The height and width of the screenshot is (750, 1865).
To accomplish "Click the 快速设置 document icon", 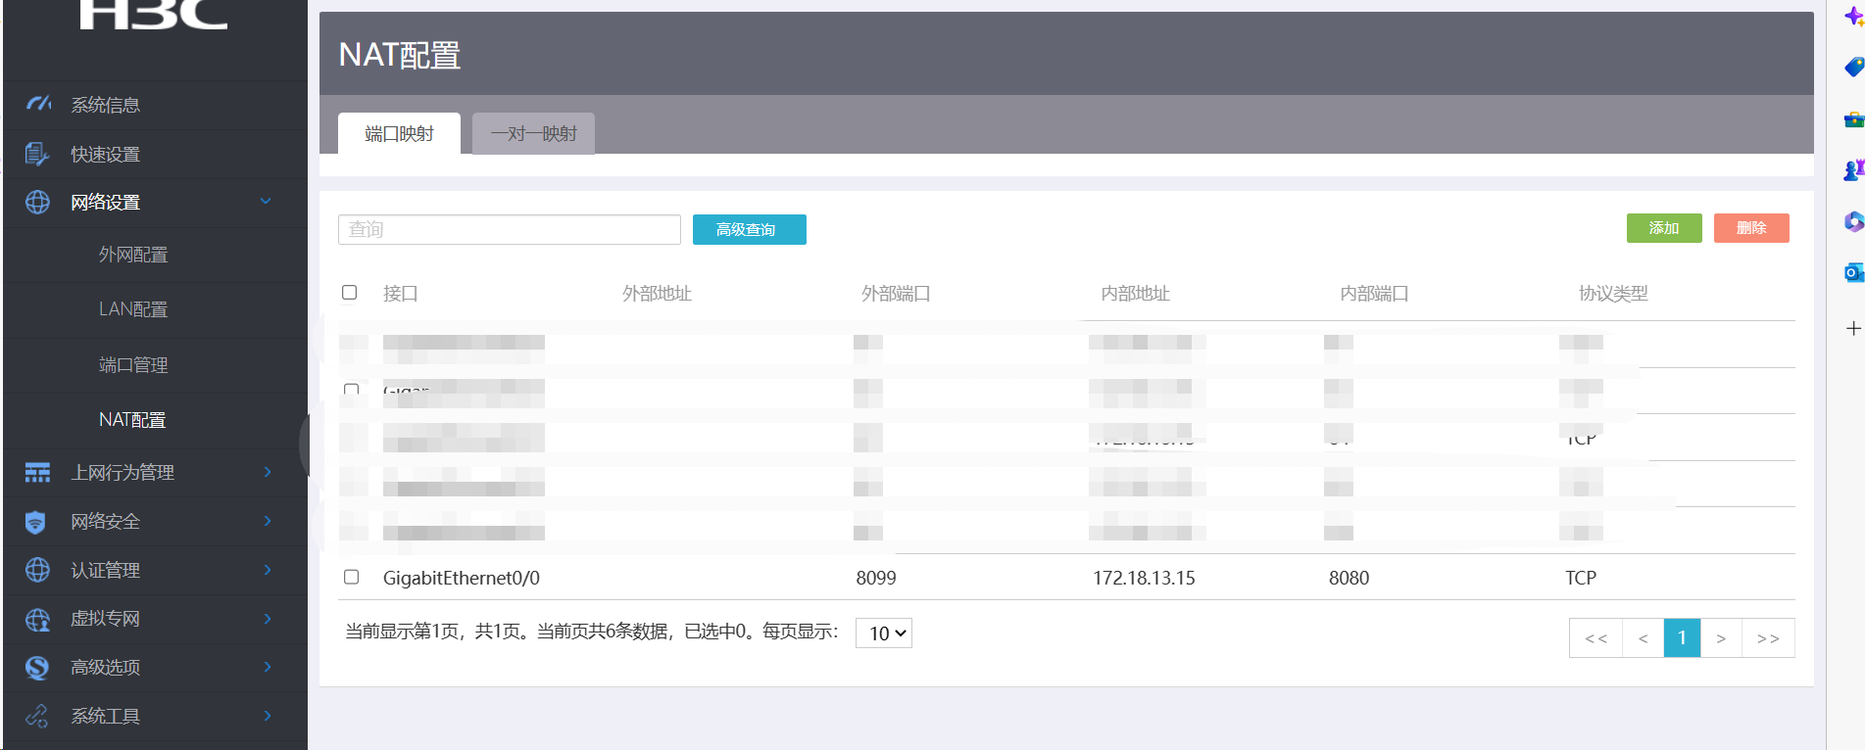I will 37,154.
